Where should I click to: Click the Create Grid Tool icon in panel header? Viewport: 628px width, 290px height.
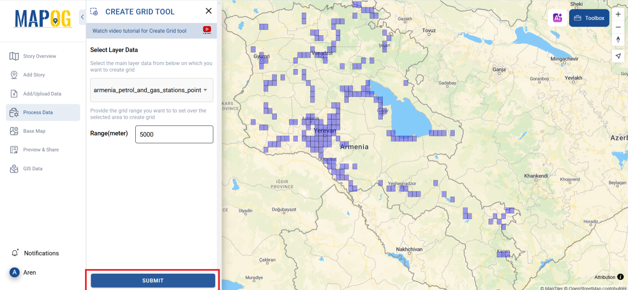94,12
